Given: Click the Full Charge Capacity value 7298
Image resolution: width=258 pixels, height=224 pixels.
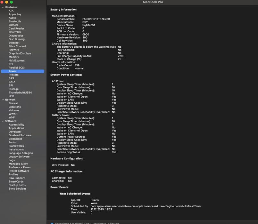Looking at the screenshot, I should tap(121, 56).
